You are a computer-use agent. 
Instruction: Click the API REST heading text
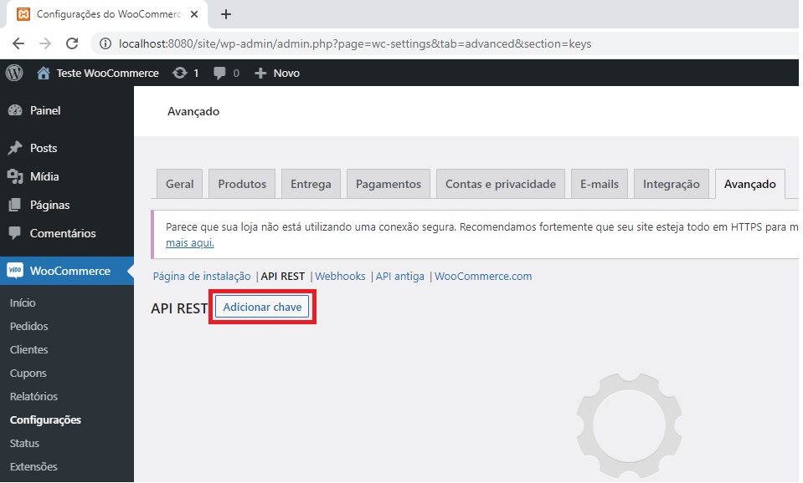coord(179,308)
